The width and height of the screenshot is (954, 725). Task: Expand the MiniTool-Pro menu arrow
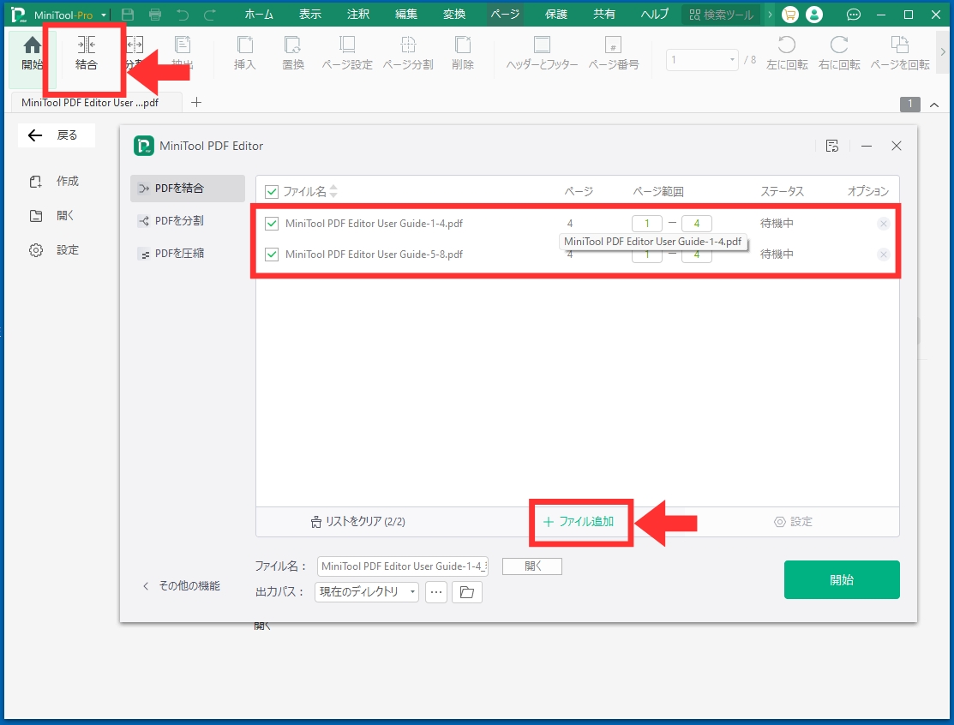104,15
